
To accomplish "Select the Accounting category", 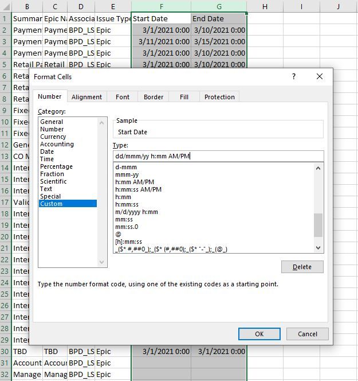I will coord(68,144).
